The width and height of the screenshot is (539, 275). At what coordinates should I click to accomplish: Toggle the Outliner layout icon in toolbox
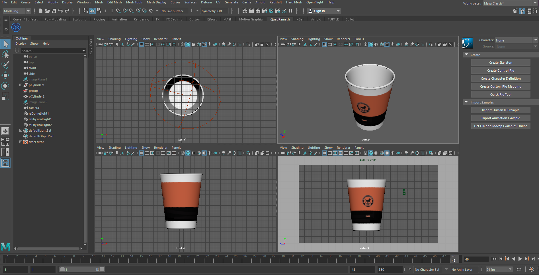click(5, 163)
